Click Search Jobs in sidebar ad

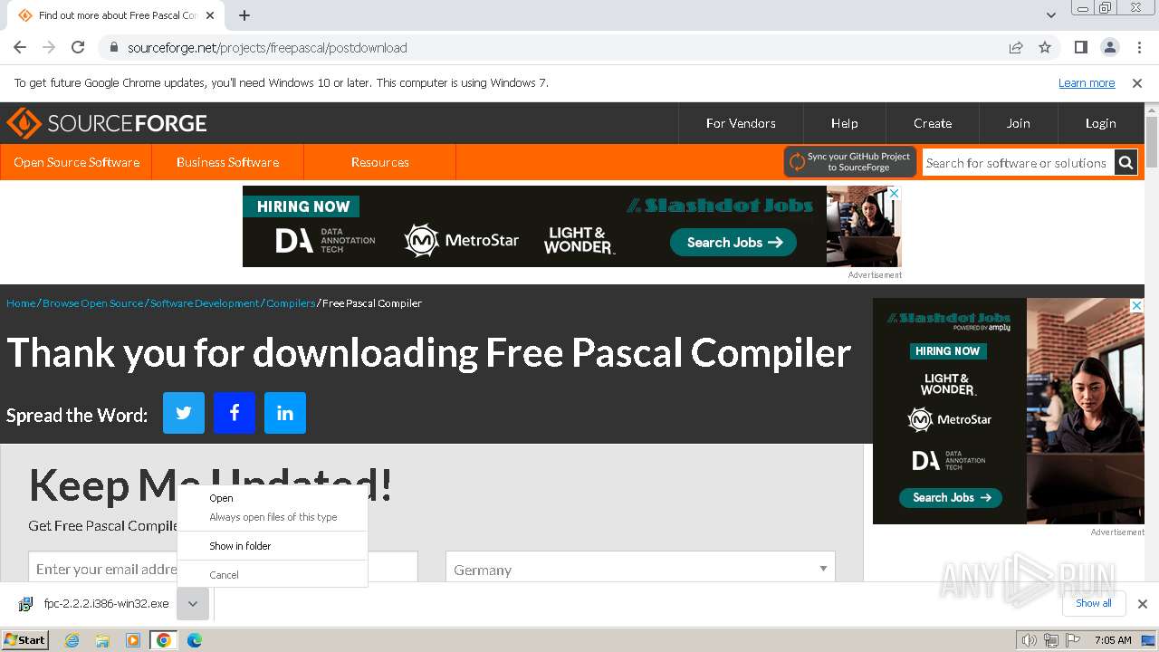click(951, 497)
